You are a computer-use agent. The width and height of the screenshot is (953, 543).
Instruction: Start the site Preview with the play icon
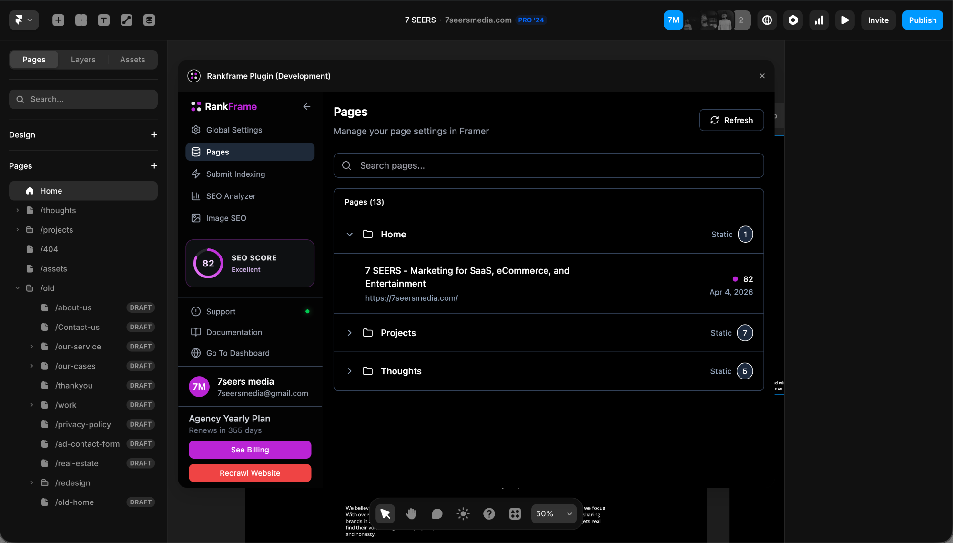pos(845,20)
